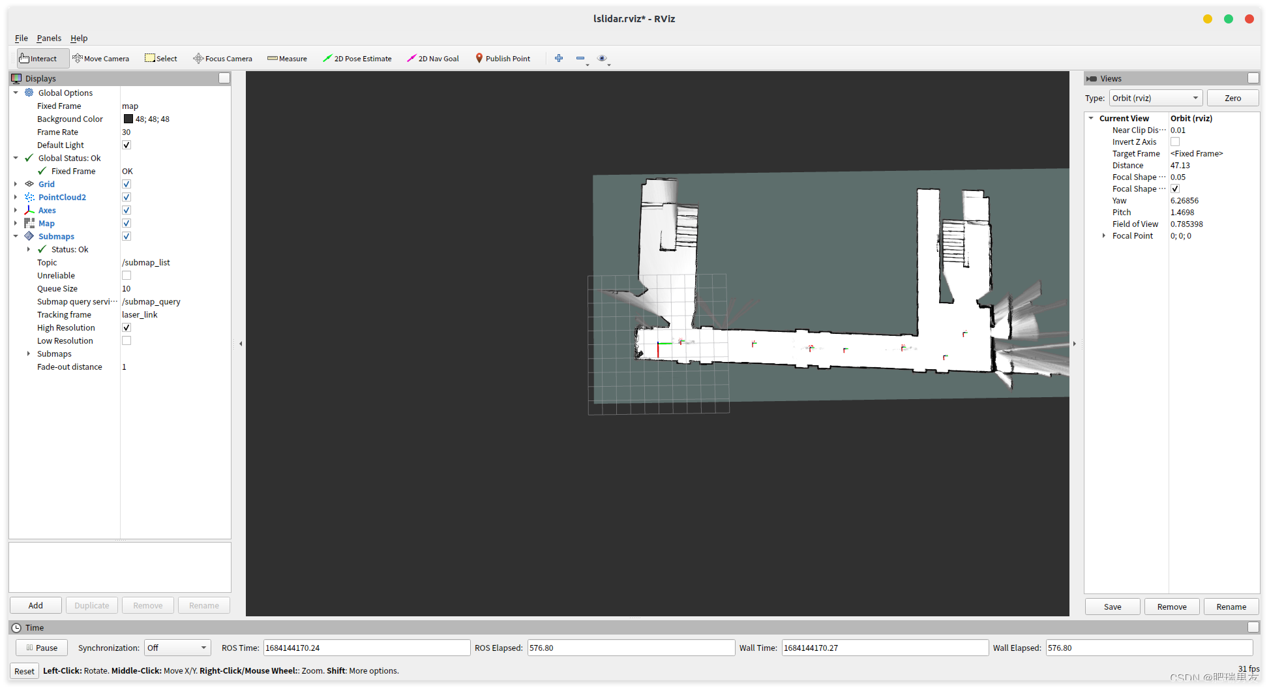1269x690 pixels.
Task: Click the Global Status Ok checkmark icon
Action: [x=29, y=158]
